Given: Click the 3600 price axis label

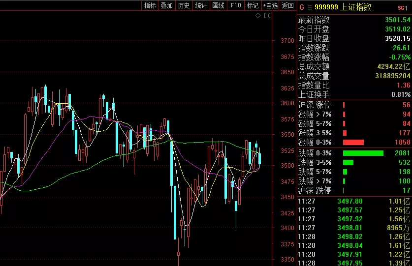Looking at the screenshot, I should pyautogui.click(x=287, y=103).
